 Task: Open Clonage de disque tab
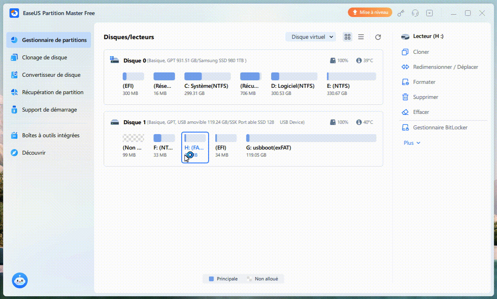44,57
